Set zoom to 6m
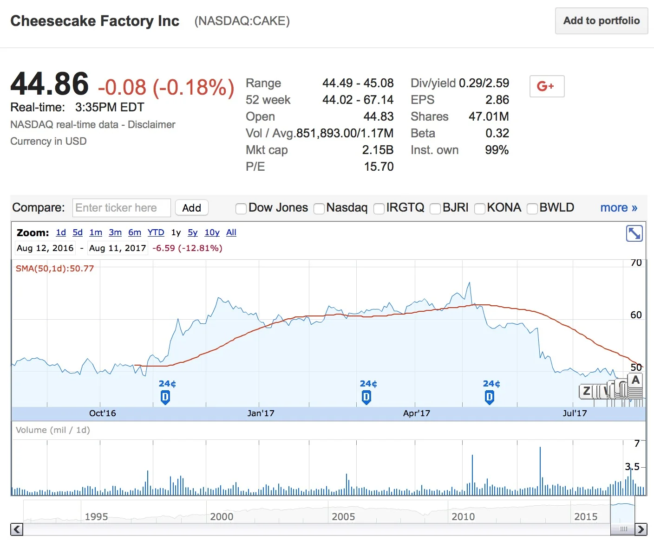Screen dimensions: 654x541 pos(135,232)
